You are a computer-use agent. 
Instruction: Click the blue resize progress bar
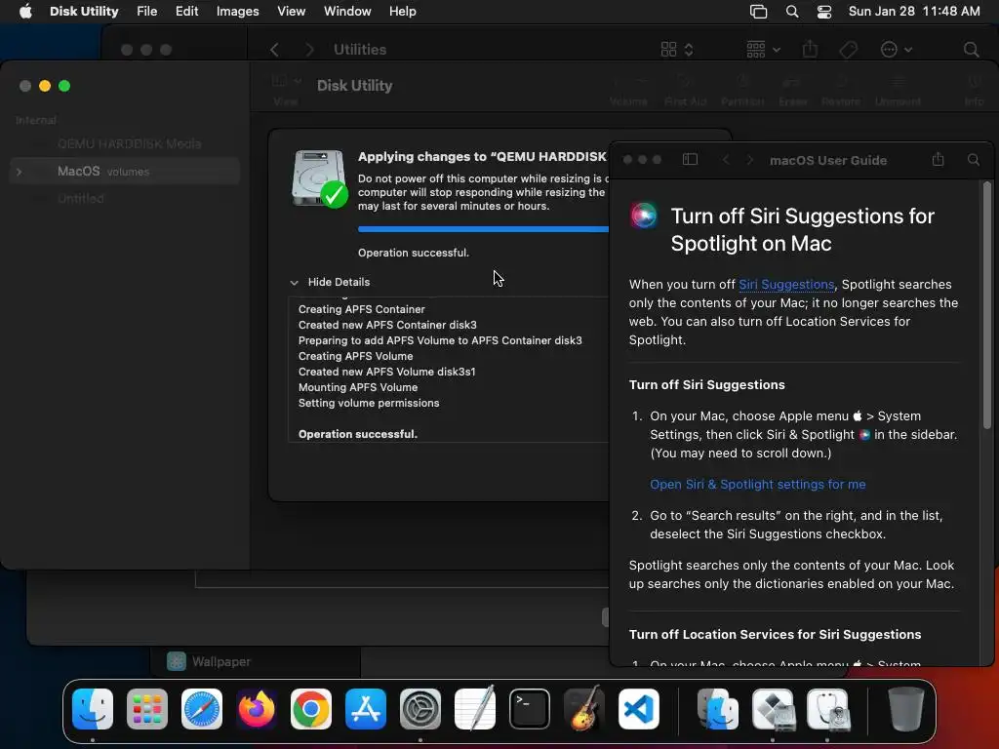click(483, 229)
